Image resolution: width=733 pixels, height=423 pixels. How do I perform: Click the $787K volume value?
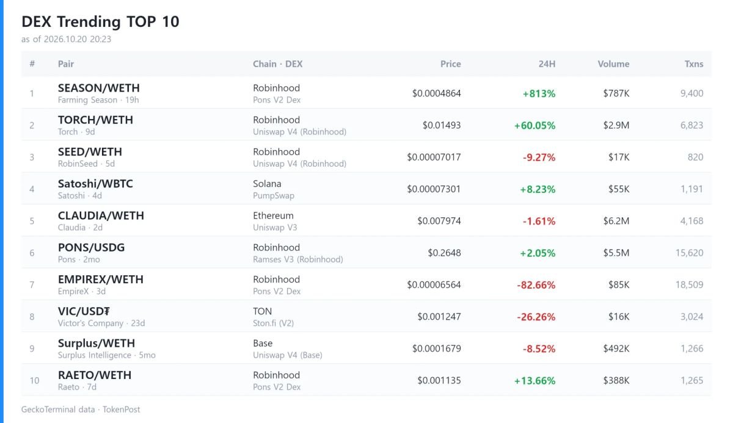pyautogui.click(x=616, y=93)
